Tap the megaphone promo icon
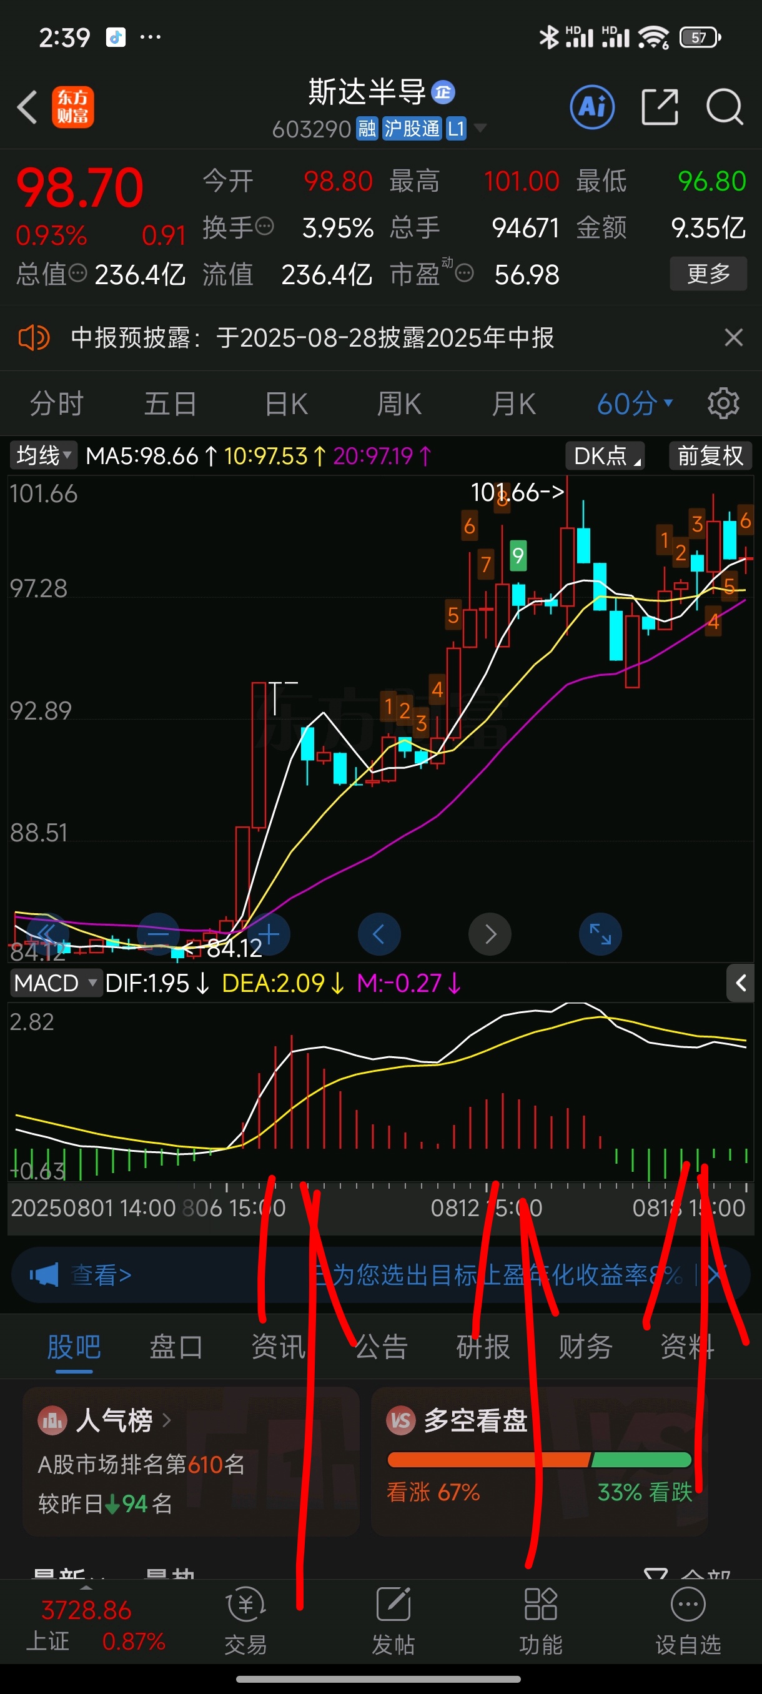Image resolution: width=762 pixels, height=1694 pixels. 44,1275
